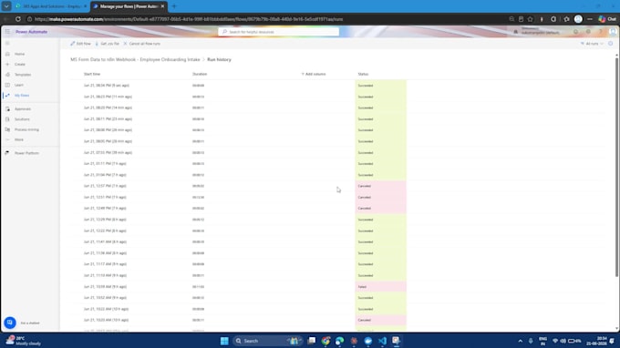Open settings gear in Power Automate header
Image resolution: width=620 pixels, height=348 pixels.
(588, 32)
